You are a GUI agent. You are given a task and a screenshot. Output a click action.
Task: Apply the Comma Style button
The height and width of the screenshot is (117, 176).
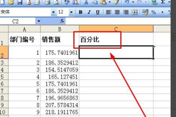[x=162, y=12]
